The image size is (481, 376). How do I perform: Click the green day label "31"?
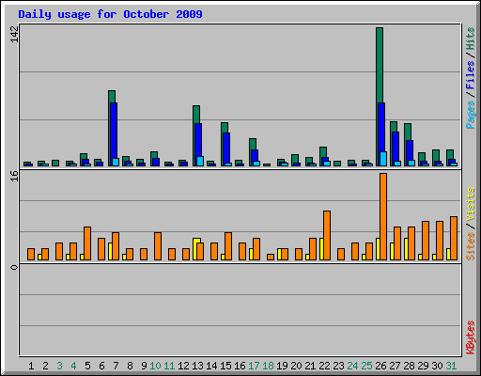pyautogui.click(x=451, y=366)
